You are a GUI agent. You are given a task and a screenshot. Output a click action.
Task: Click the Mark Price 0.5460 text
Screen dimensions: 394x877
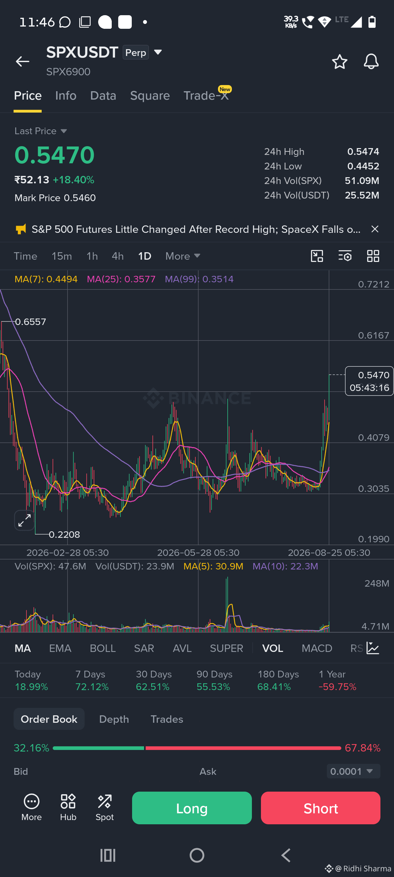pyautogui.click(x=55, y=198)
